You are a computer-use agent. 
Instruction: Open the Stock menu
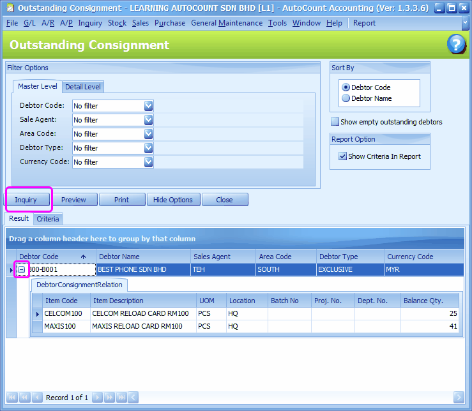tap(117, 23)
